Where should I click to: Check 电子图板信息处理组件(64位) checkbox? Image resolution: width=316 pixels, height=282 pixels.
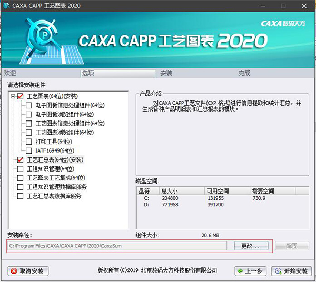(29, 105)
